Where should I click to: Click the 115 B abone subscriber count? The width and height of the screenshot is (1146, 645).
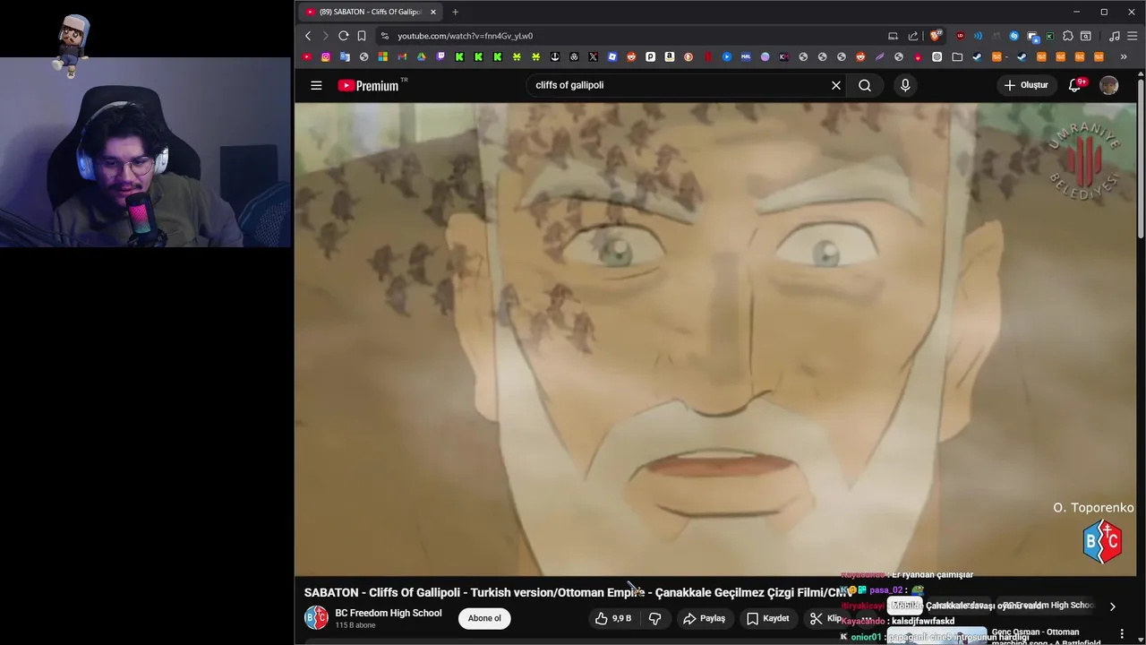(x=355, y=625)
